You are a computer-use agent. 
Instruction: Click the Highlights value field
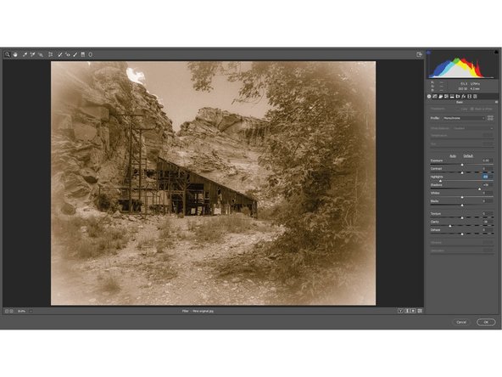[488, 177]
